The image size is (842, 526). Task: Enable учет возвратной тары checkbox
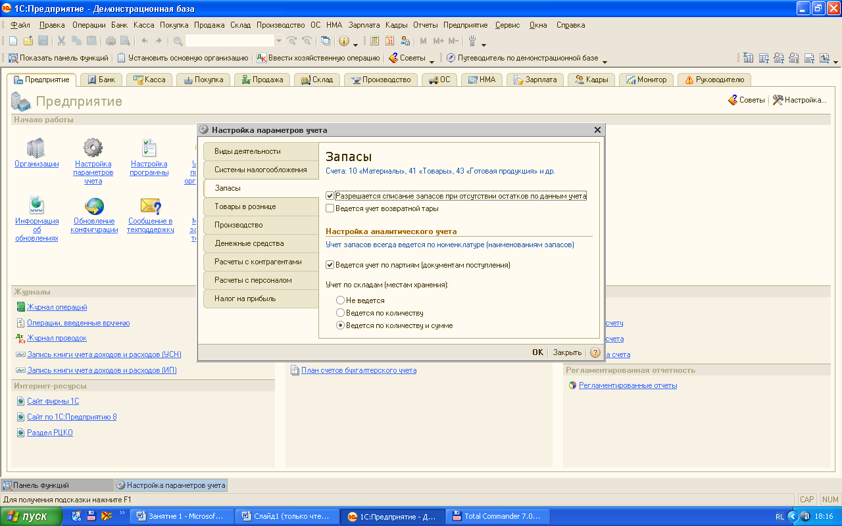(330, 208)
